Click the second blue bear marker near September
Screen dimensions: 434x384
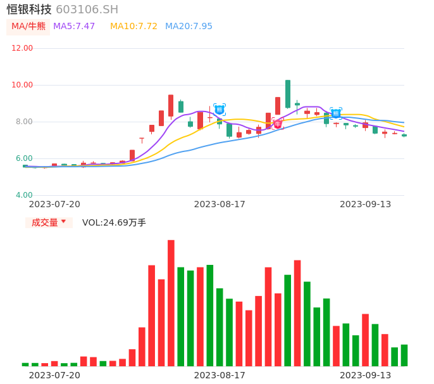pyautogui.click(x=336, y=113)
